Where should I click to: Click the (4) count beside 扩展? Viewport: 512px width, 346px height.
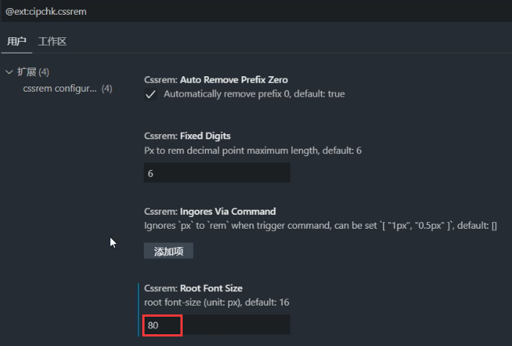(x=43, y=72)
